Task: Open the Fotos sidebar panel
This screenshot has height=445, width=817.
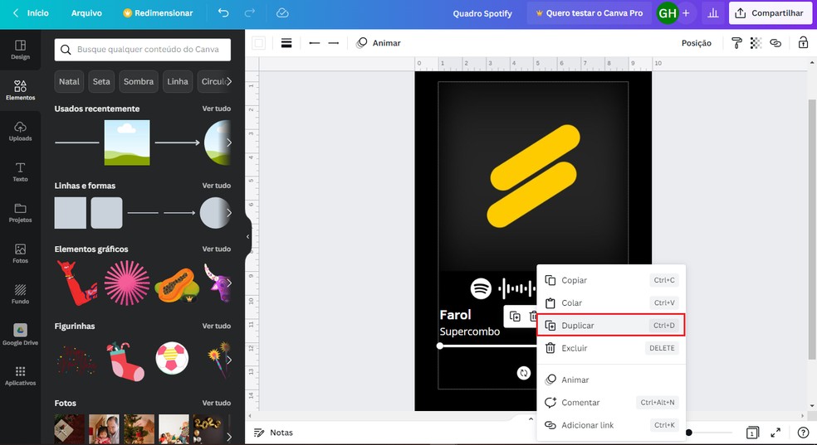Action: pos(20,254)
